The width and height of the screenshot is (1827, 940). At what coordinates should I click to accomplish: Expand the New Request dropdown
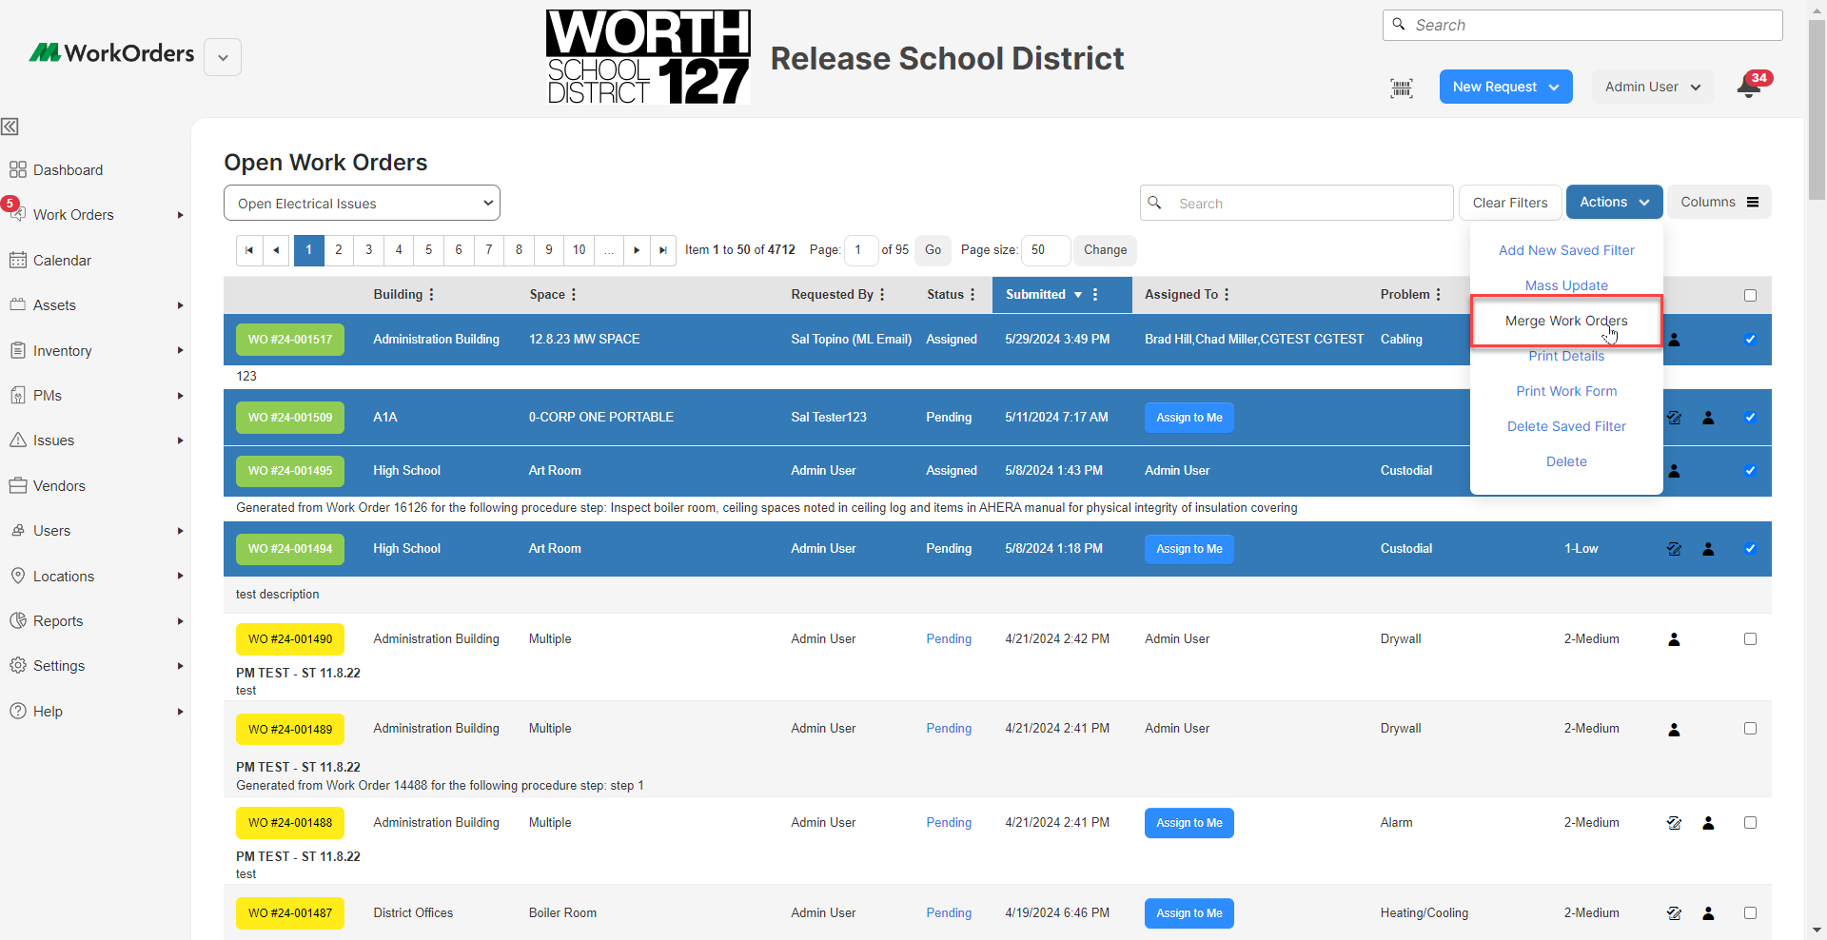(1505, 87)
